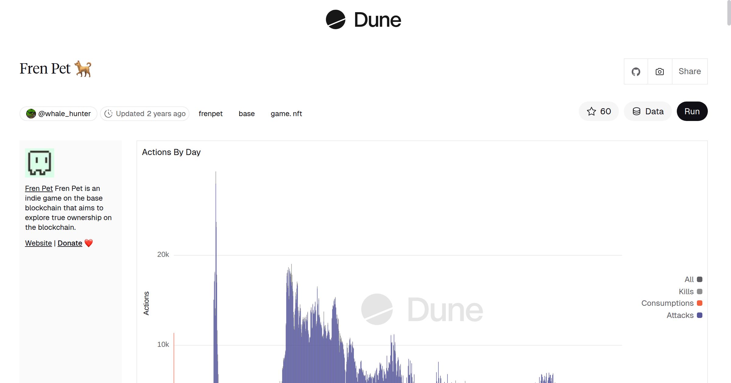Viewport: 731px width, 383px height.
Task: Star the dashboard with star icon
Action: (592, 112)
